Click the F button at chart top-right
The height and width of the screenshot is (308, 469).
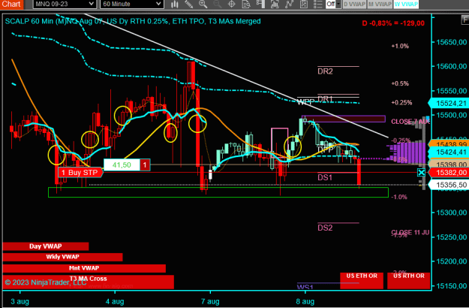465,20
